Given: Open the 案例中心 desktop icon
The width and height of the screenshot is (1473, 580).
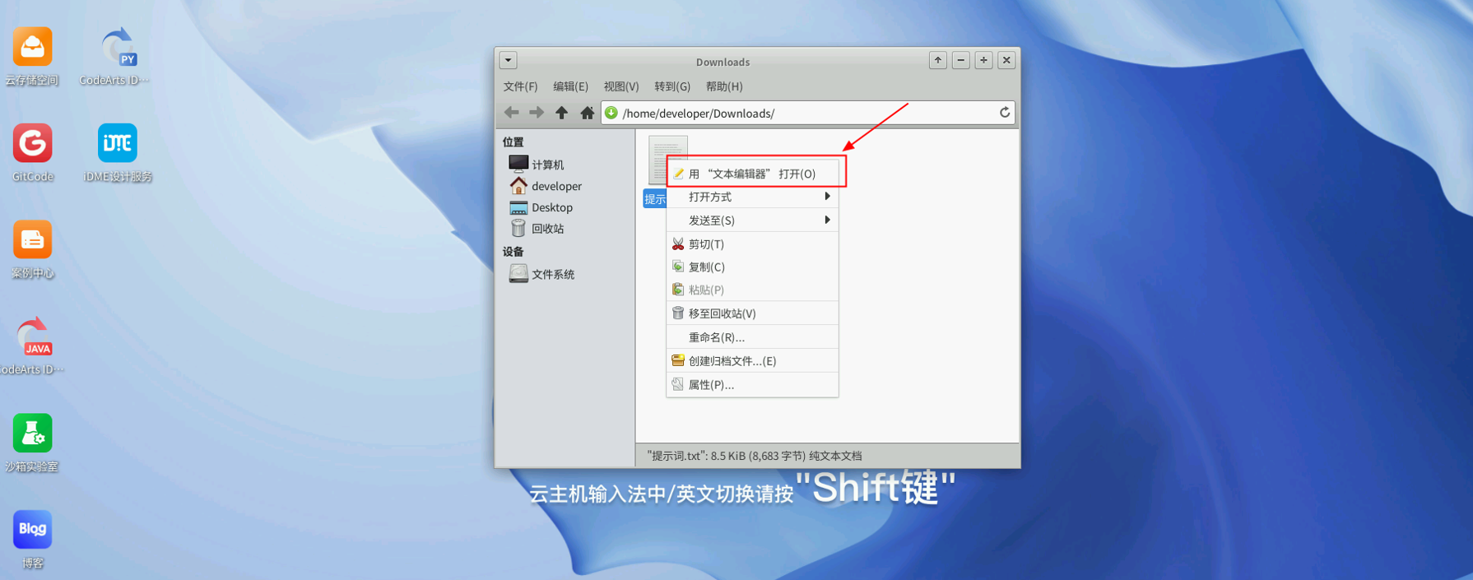Looking at the screenshot, I should (32, 240).
